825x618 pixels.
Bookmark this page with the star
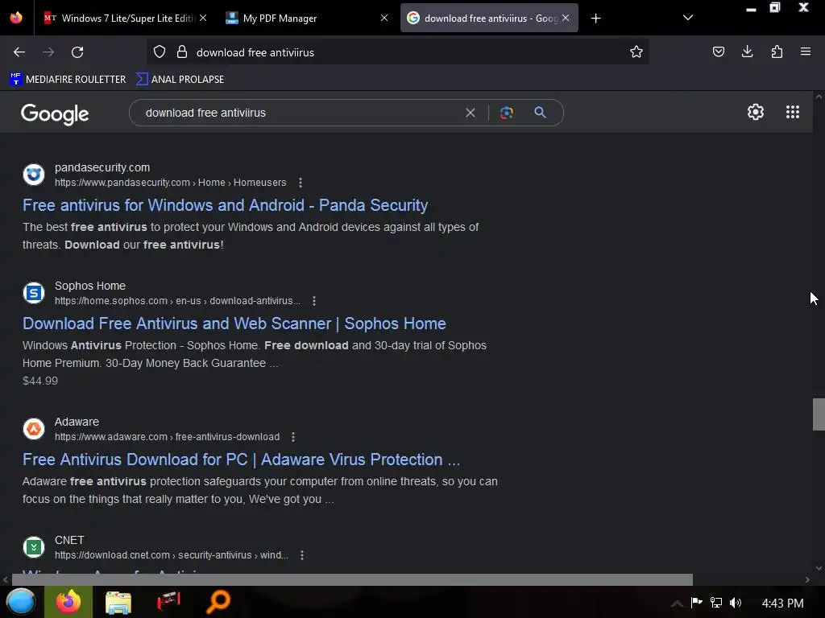pos(636,51)
